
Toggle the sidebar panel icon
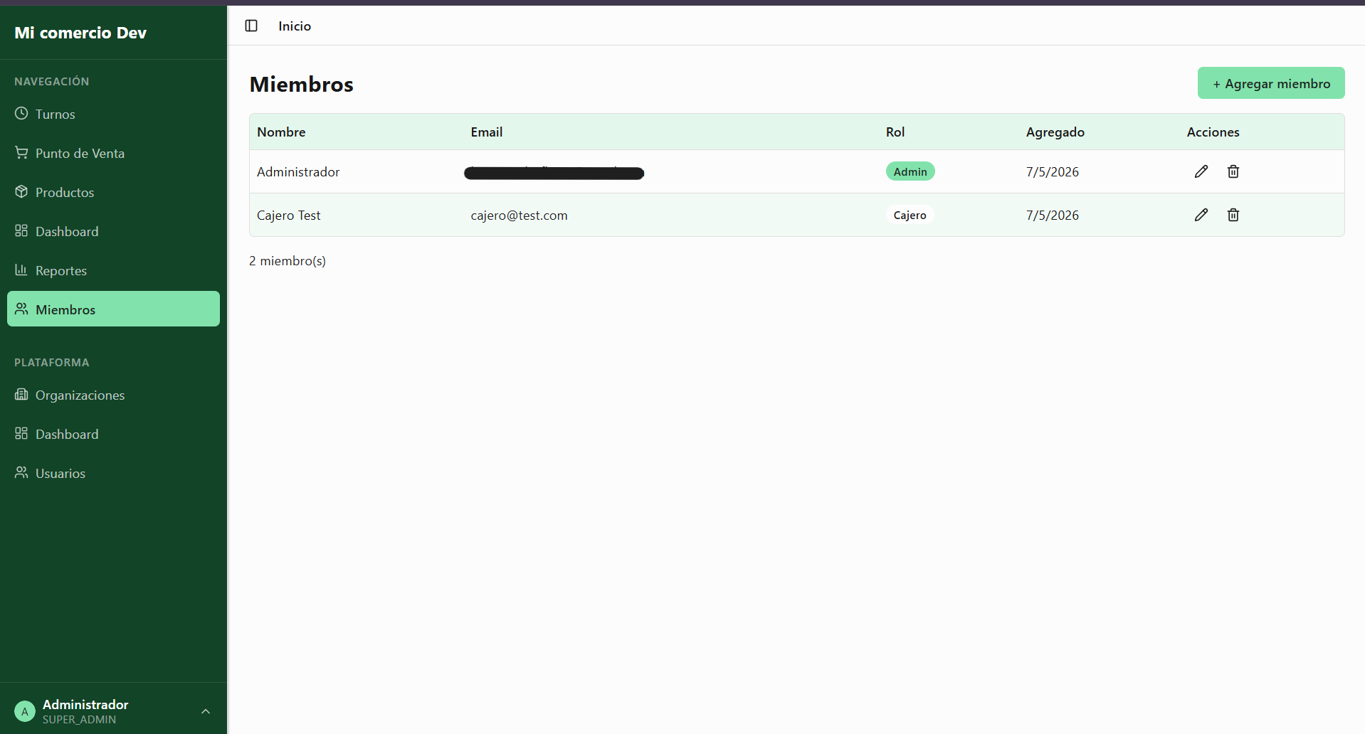click(251, 26)
